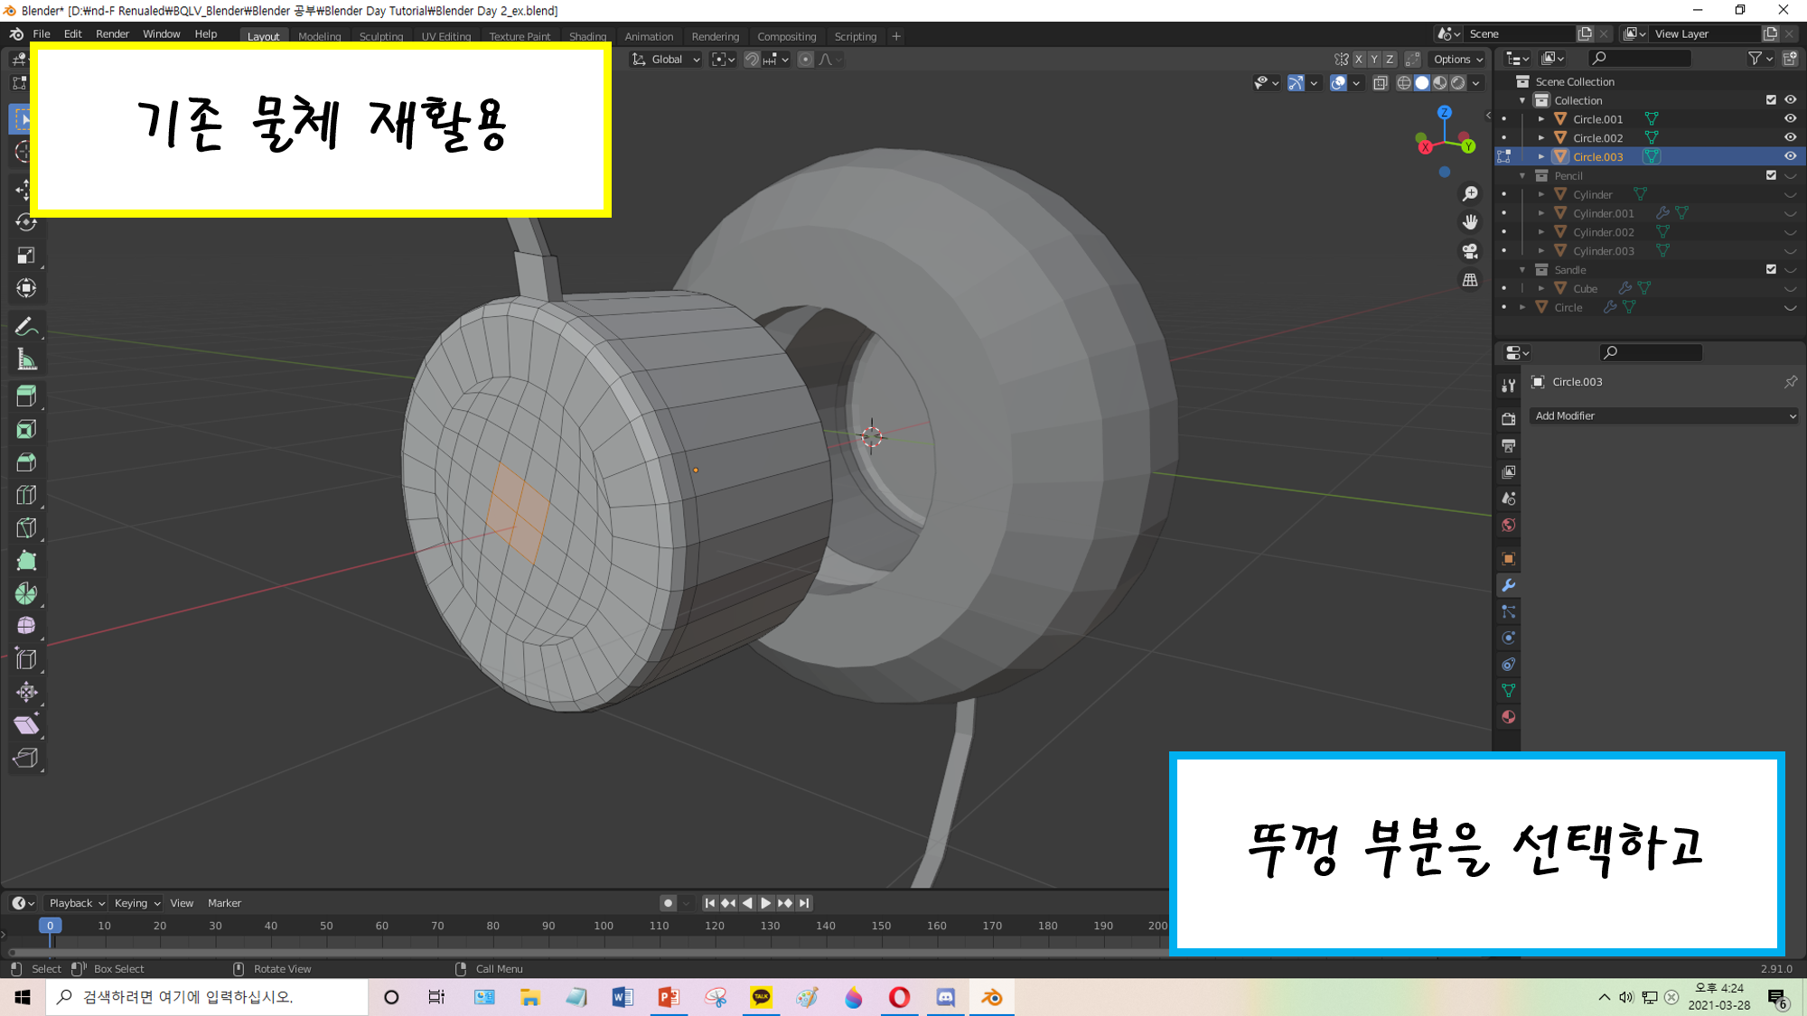
Task: Uncheck the Sandle collection checkbox
Action: click(x=1771, y=269)
